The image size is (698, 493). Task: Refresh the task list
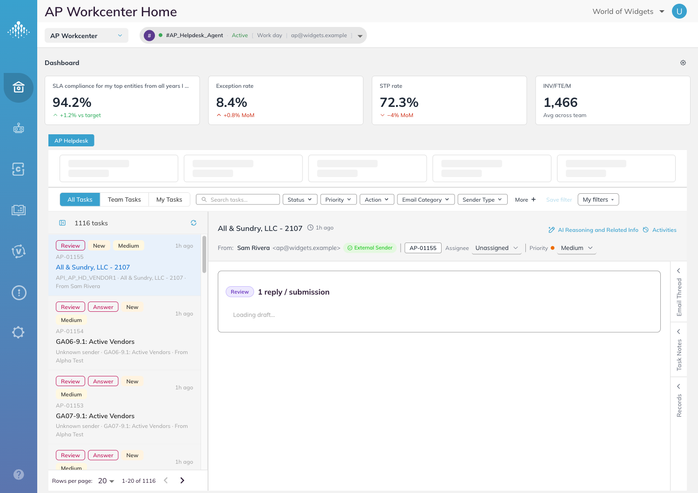pos(194,223)
